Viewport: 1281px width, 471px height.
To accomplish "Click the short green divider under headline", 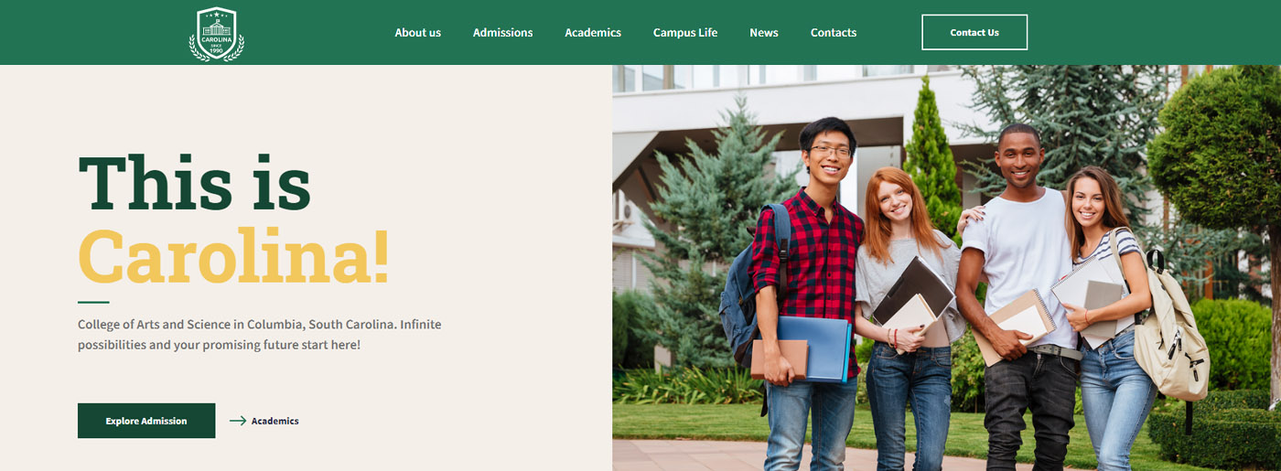I will [x=93, y=302].
